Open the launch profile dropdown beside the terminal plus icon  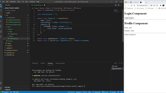(117, 63)
